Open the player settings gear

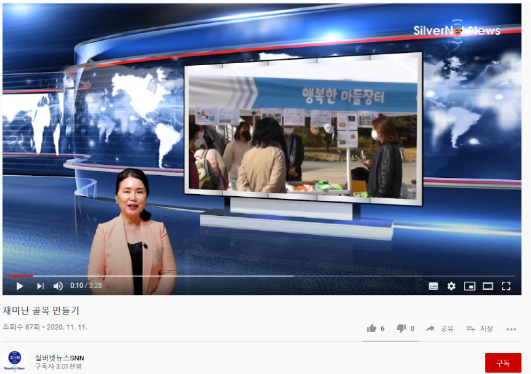click(x=452, y=286)
